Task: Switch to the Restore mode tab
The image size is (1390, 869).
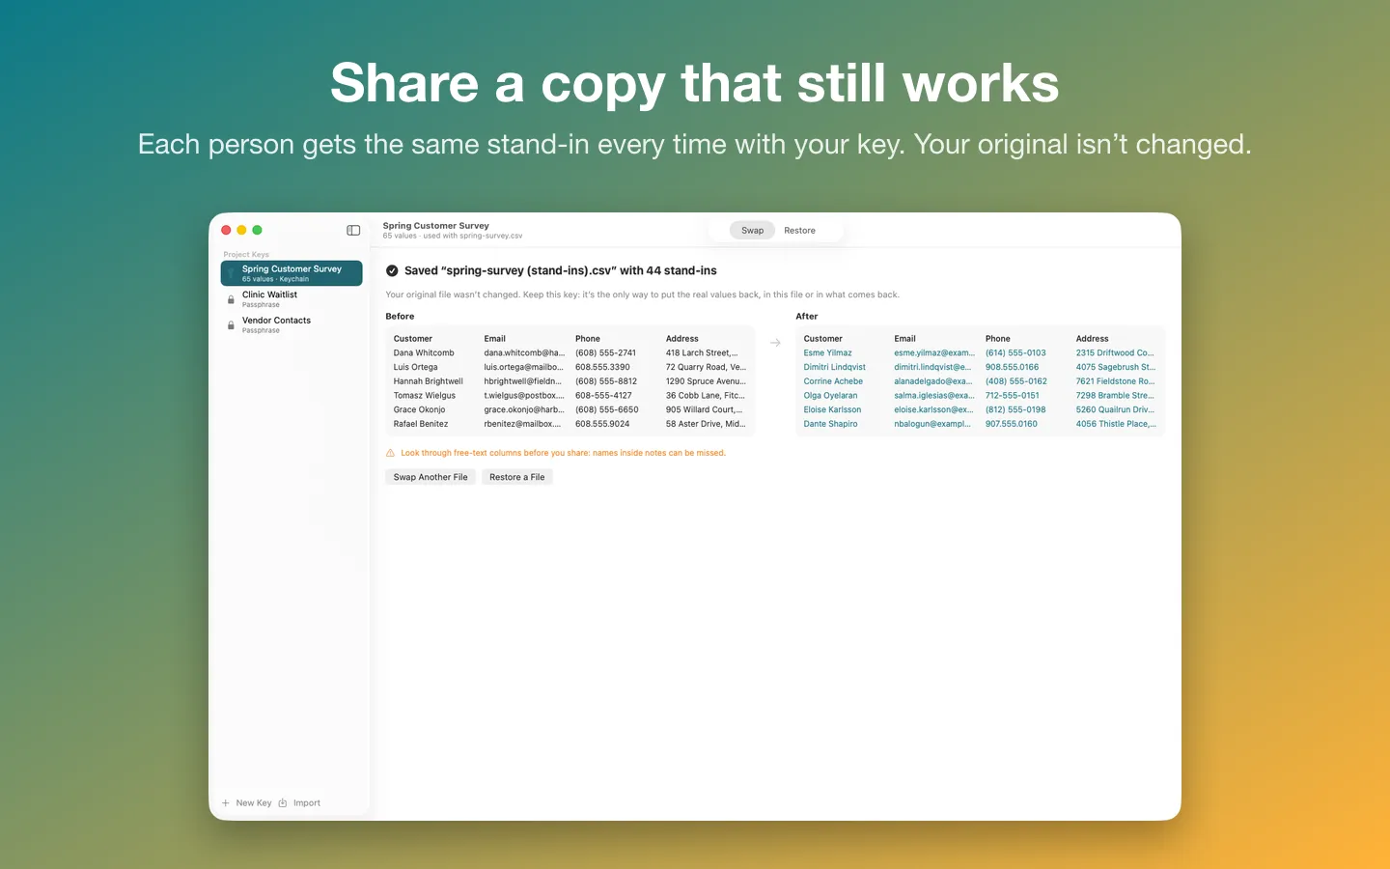Action: tap(799, 231)
